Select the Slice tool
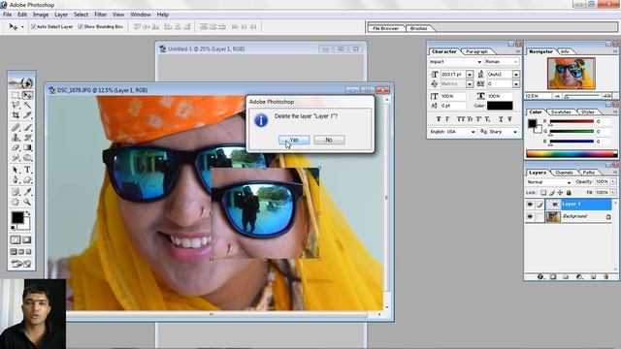The width and height of the screenshot is (621, 349). point(27,115)
